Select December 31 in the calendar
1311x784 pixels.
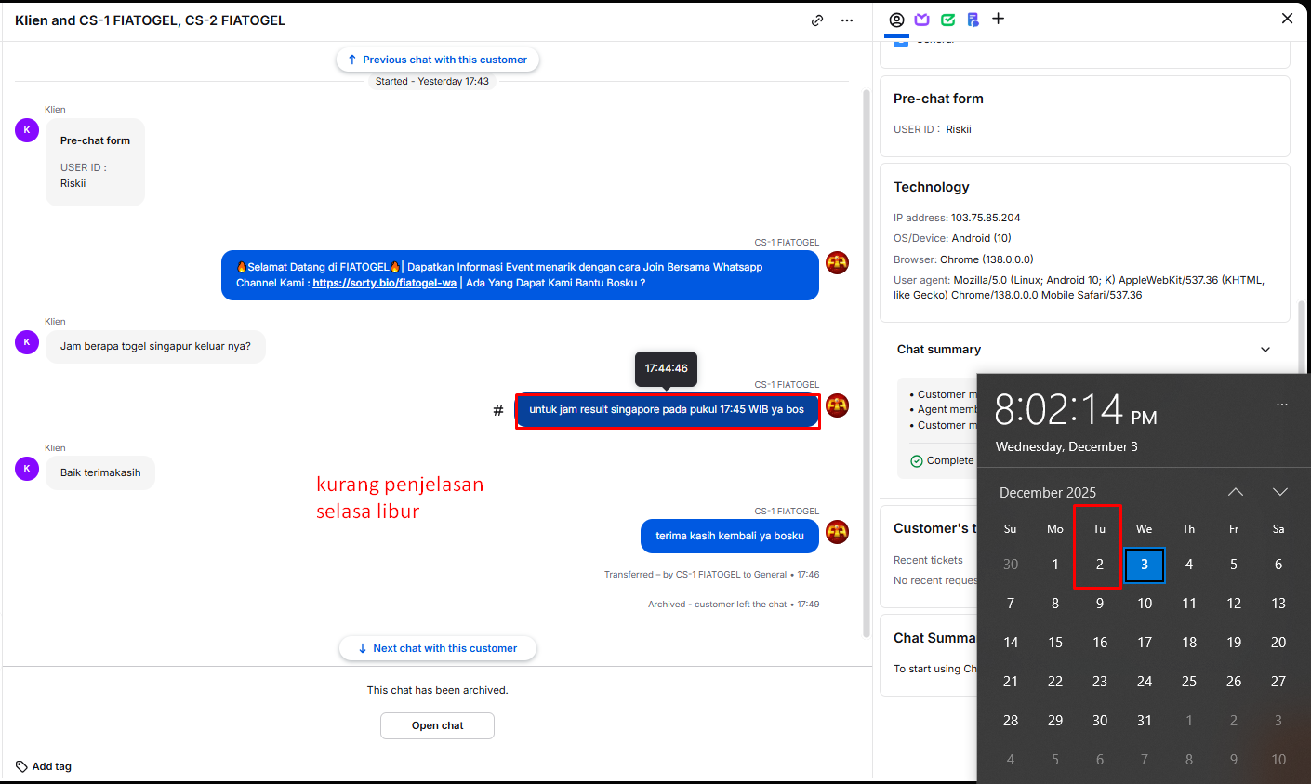[1145, 721]
